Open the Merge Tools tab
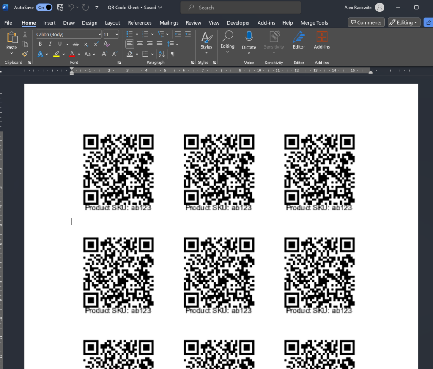Viewport: 433px width, 369px height. tap(314, 23)
